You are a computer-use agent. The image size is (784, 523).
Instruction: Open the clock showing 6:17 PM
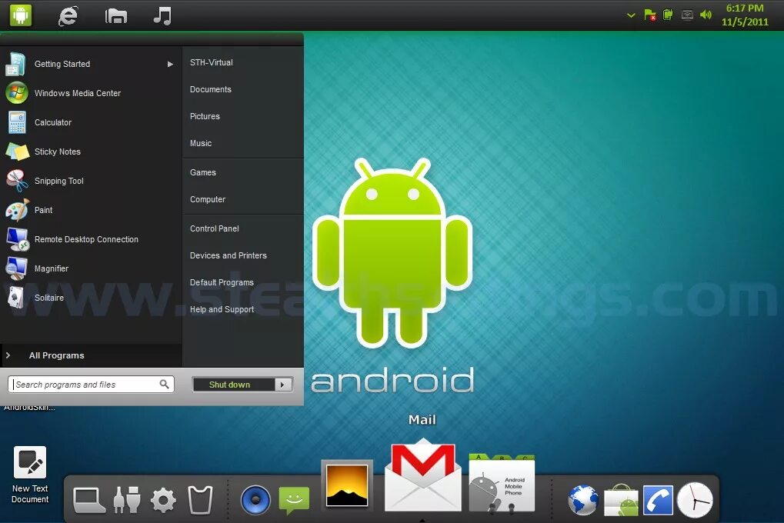click(x=745, y=15)
